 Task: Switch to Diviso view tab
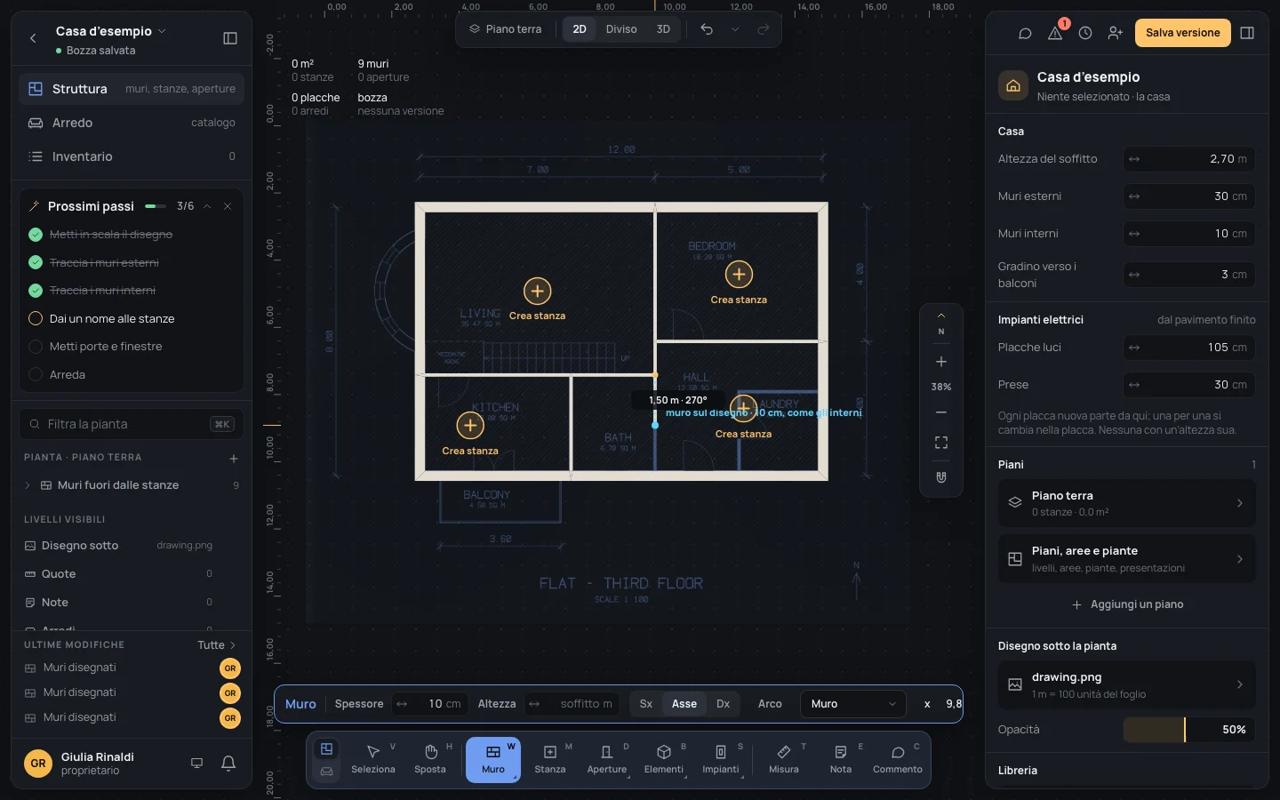click(x=621, y=29)
